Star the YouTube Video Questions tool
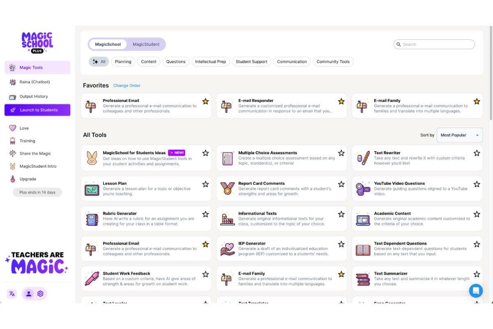Image resolution: width=493 pixels, height=329 pixels. coord(477,184)
